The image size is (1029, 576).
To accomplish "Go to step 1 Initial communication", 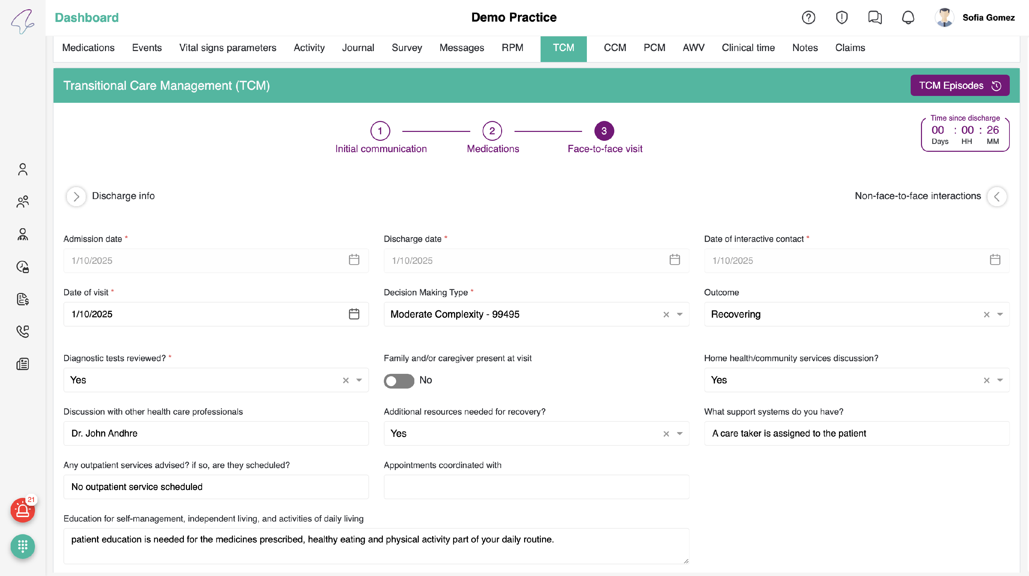I will pos(380,131).
